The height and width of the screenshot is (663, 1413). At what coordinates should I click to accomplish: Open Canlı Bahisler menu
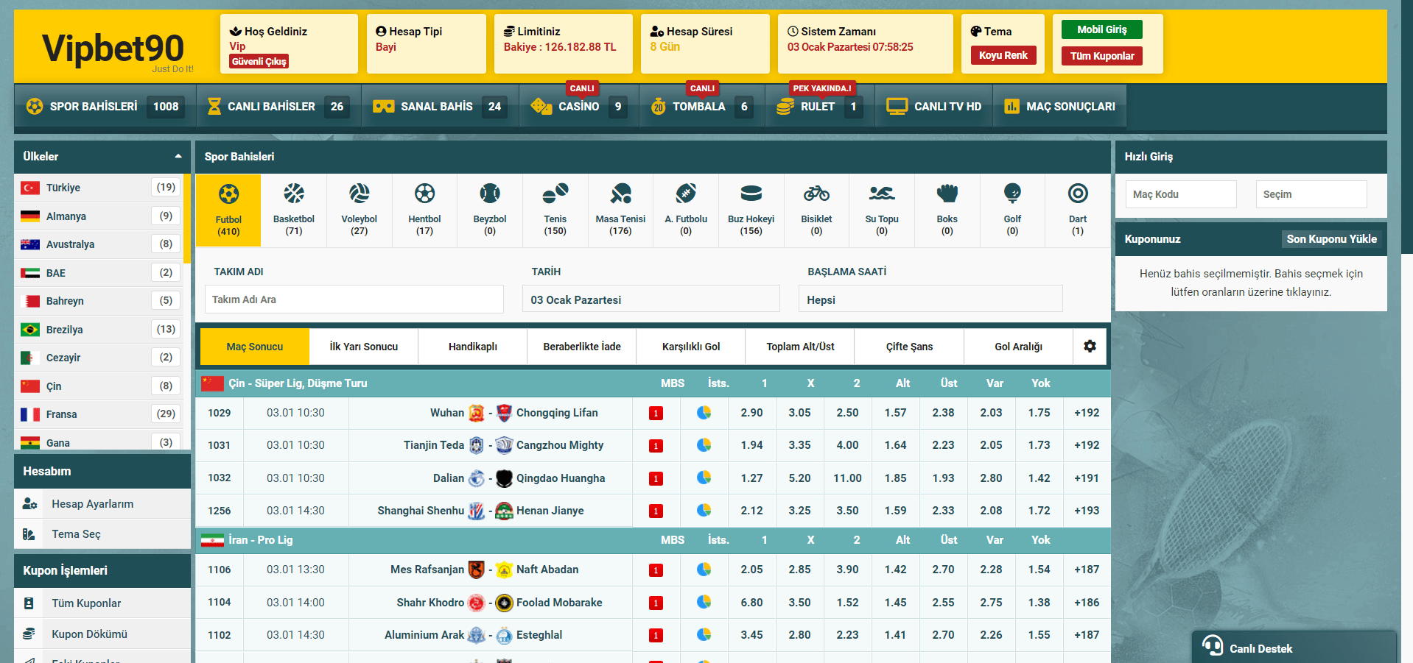pyautogui.click(x=277, y=107)
